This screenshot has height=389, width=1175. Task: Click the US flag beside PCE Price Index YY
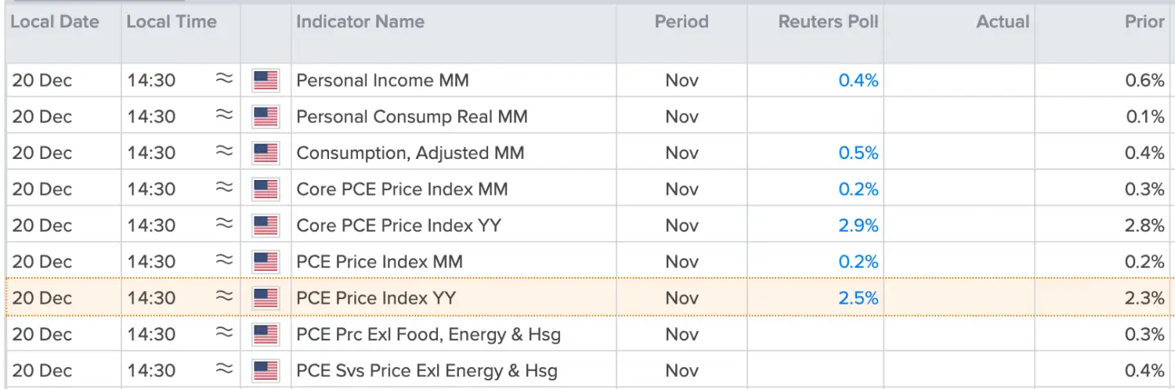click(x=266, y=298)
